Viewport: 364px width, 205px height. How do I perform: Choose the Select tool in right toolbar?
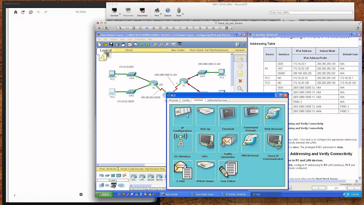point(240,58)
